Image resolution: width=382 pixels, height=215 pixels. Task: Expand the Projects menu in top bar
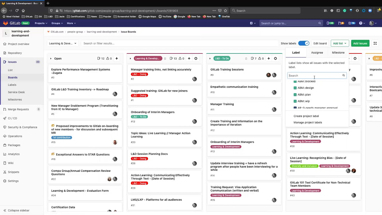pos(41,23)
